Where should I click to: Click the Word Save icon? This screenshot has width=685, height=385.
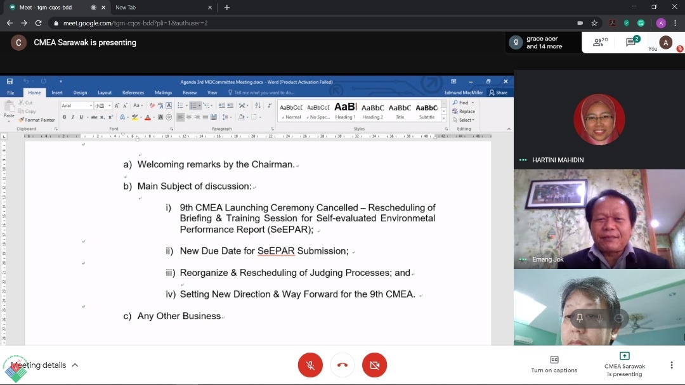pyautogui.click(x=10, y=81)
